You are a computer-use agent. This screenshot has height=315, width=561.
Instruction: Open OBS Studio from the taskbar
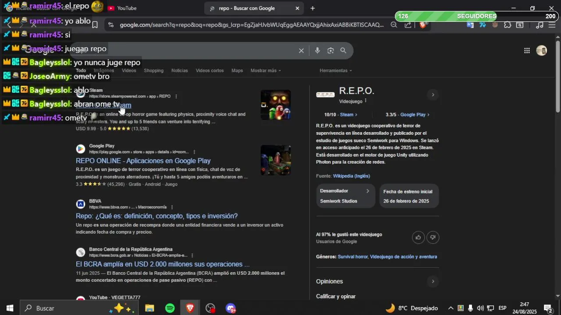210,308
